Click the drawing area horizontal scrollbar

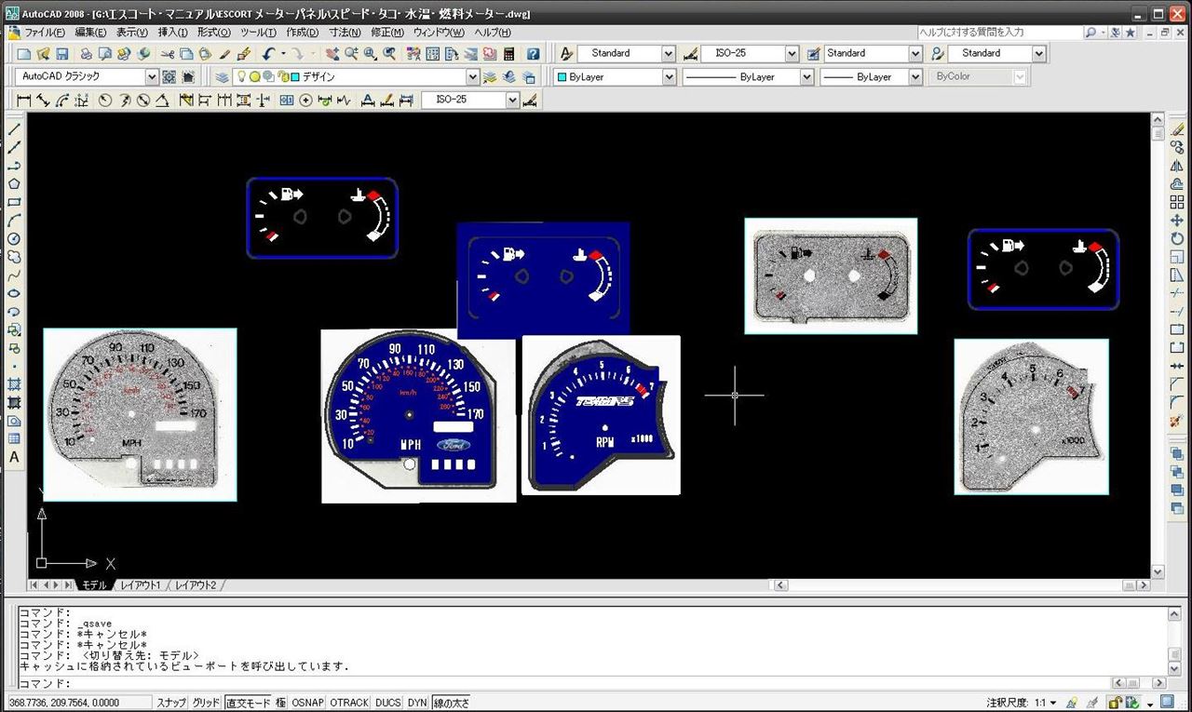pos(960,585)
